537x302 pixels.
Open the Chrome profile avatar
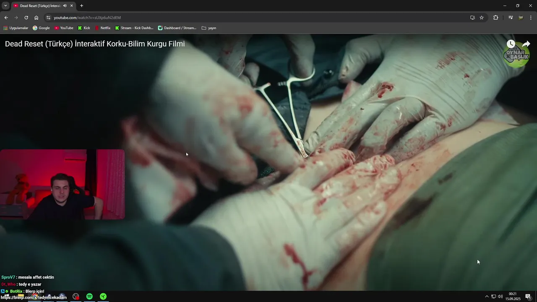click(x=521, y=18)
